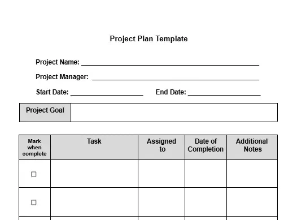Select the Task column header
The image size is (297, 220).
click(94, 147)
